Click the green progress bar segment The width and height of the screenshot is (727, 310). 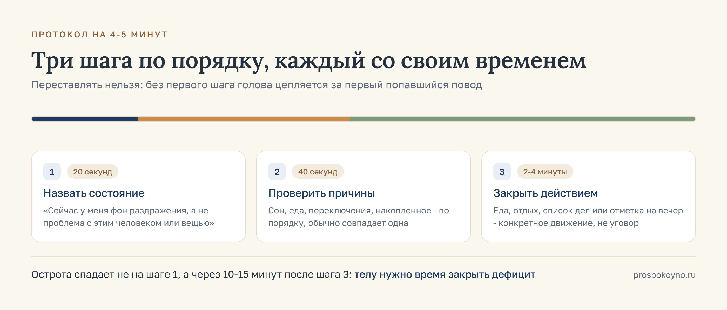(x=523, y=119)
